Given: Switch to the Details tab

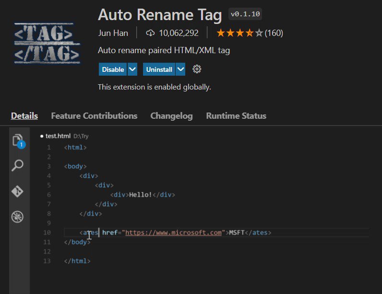Looking at the screenshot, I should point(24,116).
